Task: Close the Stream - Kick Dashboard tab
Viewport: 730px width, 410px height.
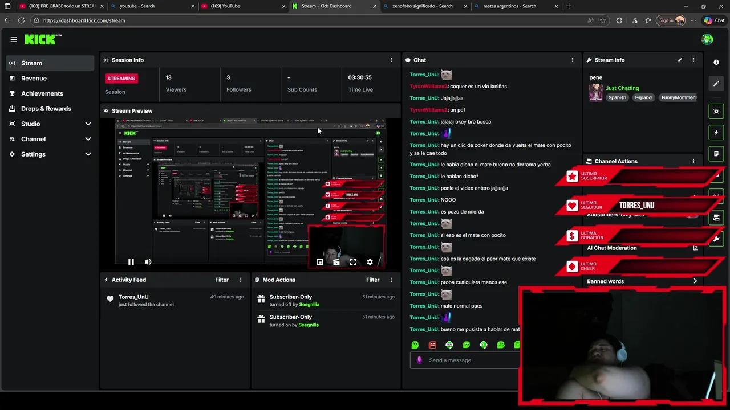Action: point(375,6)
